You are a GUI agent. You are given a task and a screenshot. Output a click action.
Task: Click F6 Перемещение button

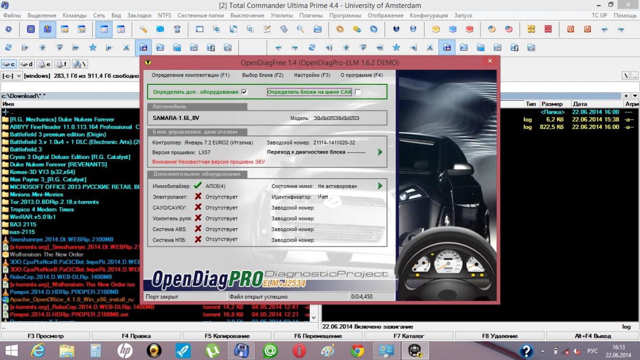[318, 336]
